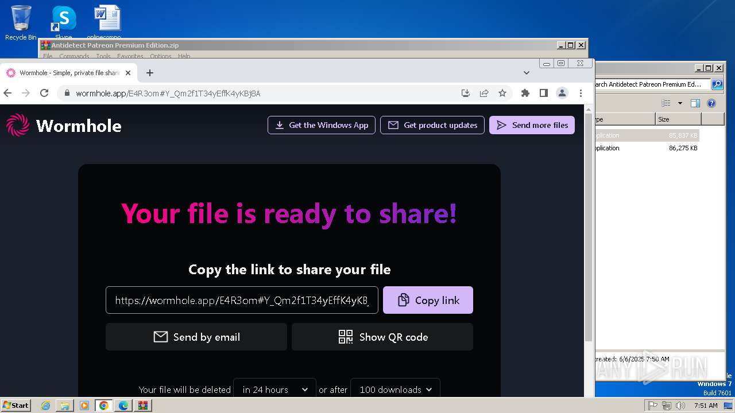Open Skype desktop shortcut
The image size is (735, 413).
[63, 22]
